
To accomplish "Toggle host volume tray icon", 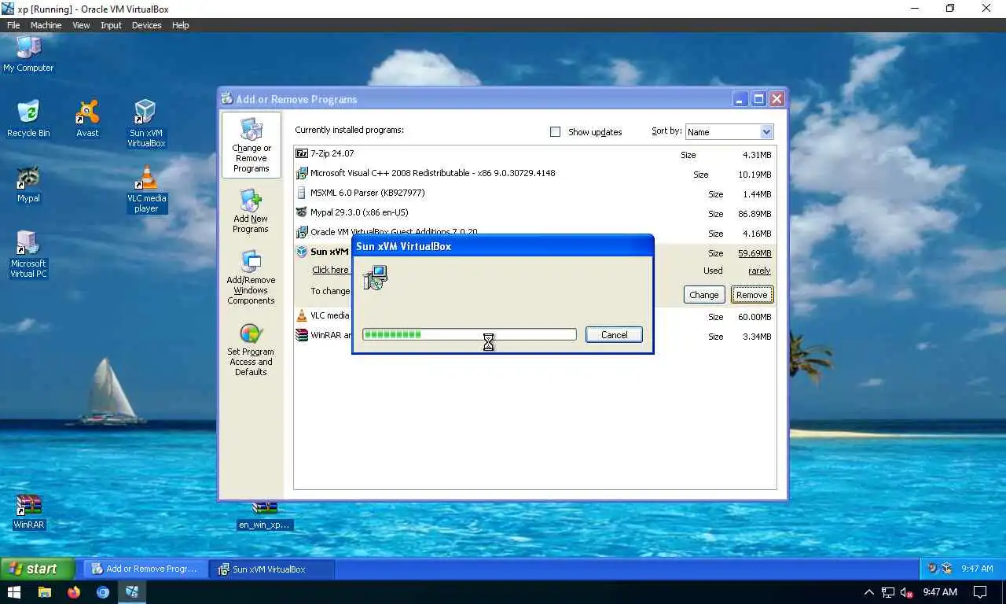I will pos(906,592).
